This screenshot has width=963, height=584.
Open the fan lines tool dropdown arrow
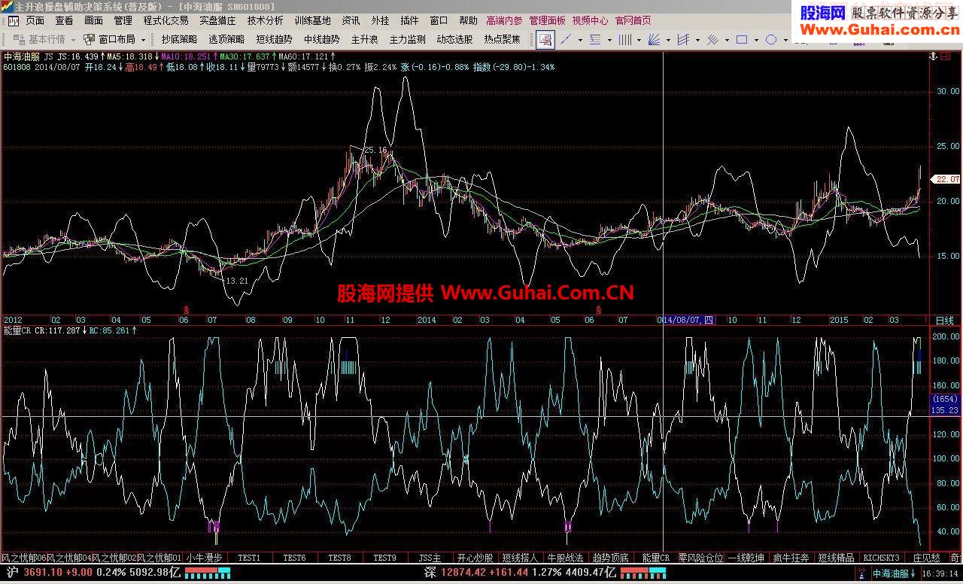pos(668,40)
